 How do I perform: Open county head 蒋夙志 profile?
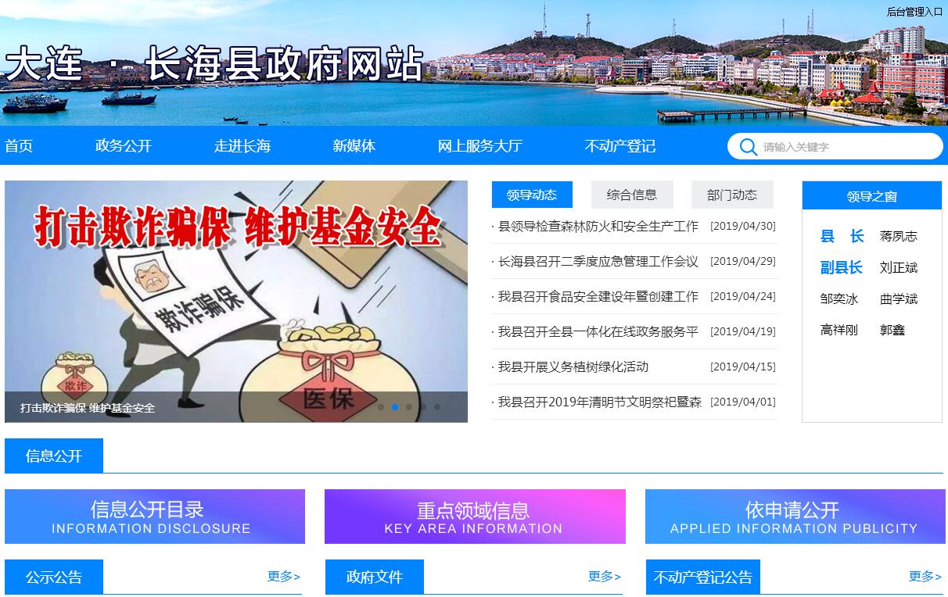(x=899, y=236)
